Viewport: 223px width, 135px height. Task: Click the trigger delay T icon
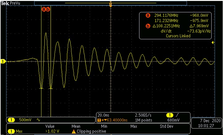point(99,120)
